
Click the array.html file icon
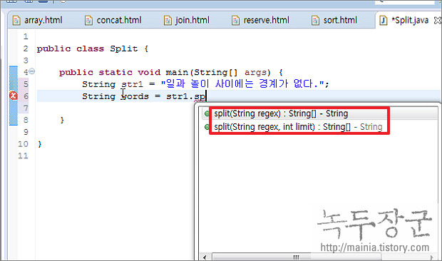16,21
